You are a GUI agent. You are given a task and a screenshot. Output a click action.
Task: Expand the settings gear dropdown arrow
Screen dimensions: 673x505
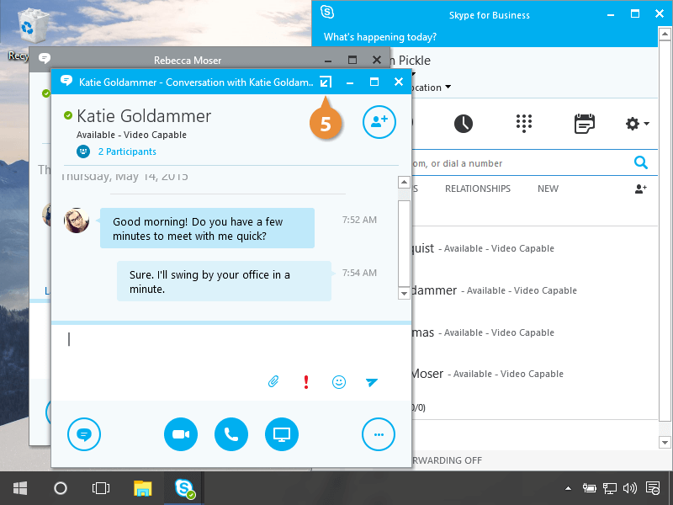646,125
